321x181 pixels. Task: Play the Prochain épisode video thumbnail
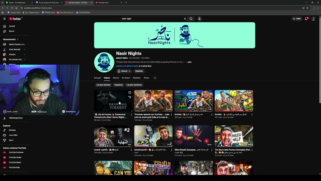pos(153,101)
